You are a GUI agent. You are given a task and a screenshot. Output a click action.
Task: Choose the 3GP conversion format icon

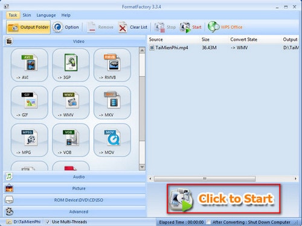pos(71,65)
